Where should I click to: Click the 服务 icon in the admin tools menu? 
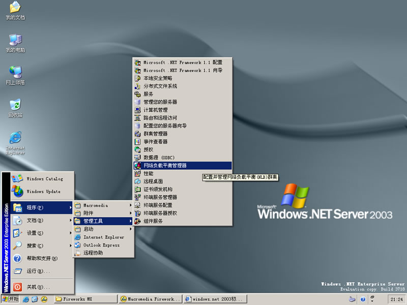tap(137, 94)
